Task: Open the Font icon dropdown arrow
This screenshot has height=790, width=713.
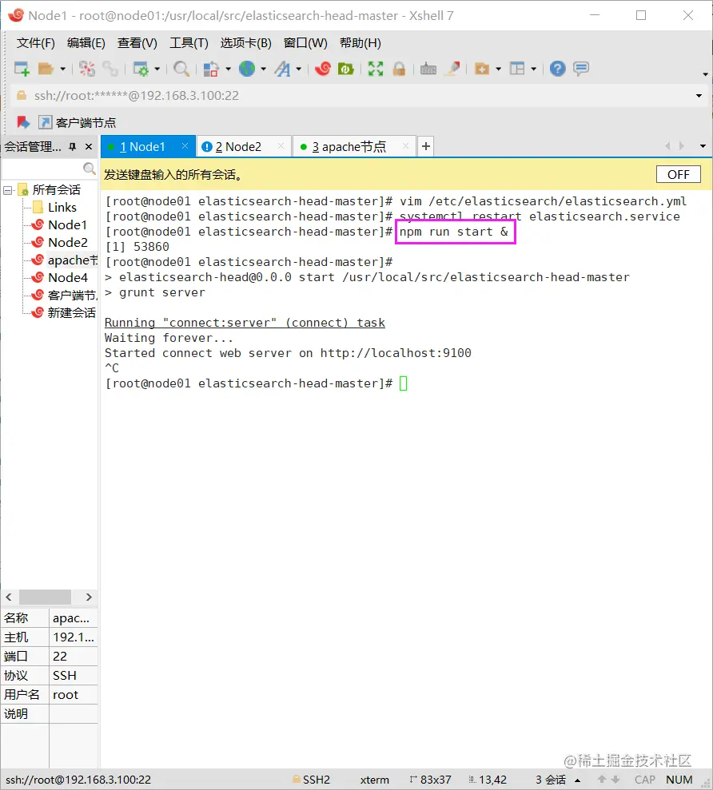Action: pyautogui.click(x=298, y=69)
